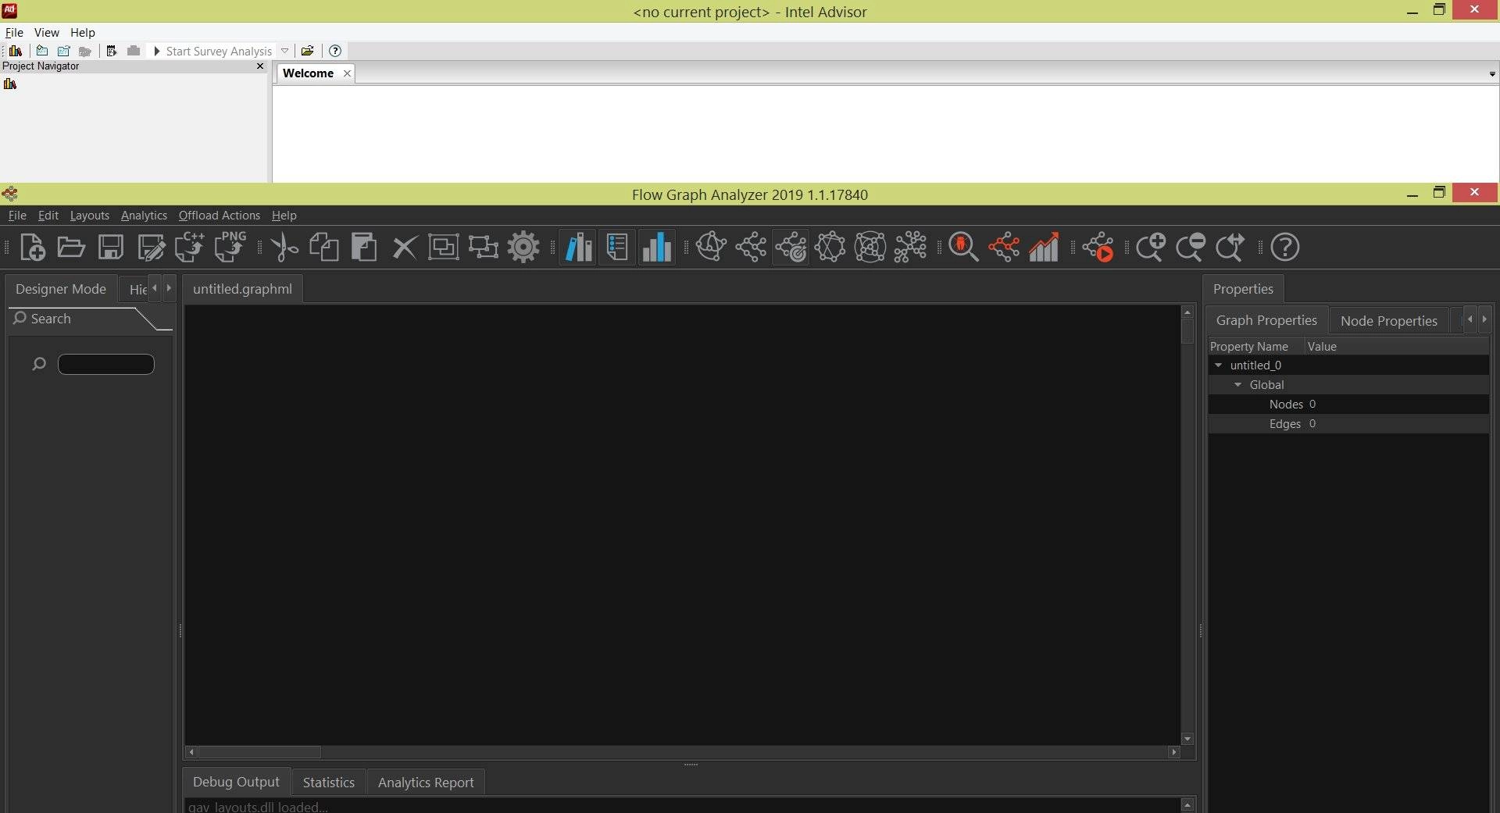Run the graph with red play icon
1500x813 pixels.
pyautogui.click(x=1098, y=248)
